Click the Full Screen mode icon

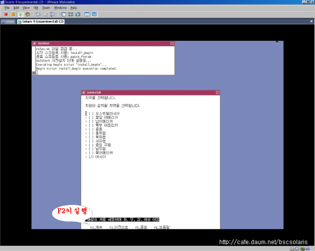pos(78,14)
